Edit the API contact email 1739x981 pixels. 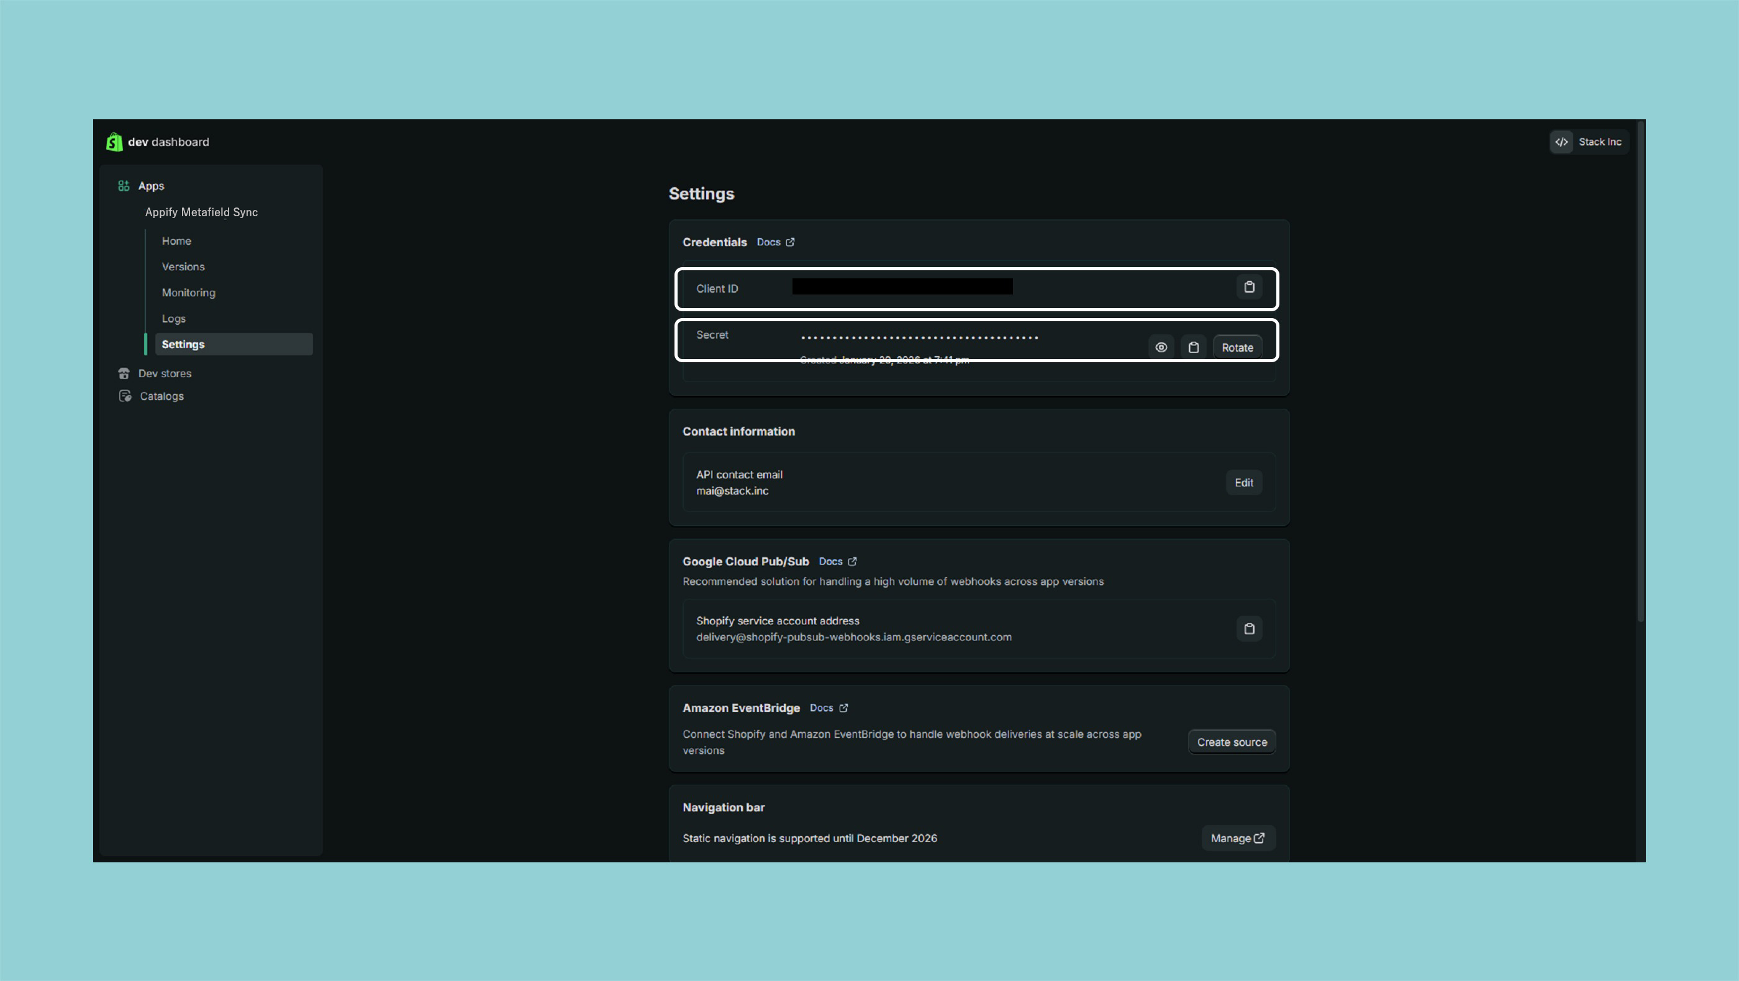point(1243,483)
